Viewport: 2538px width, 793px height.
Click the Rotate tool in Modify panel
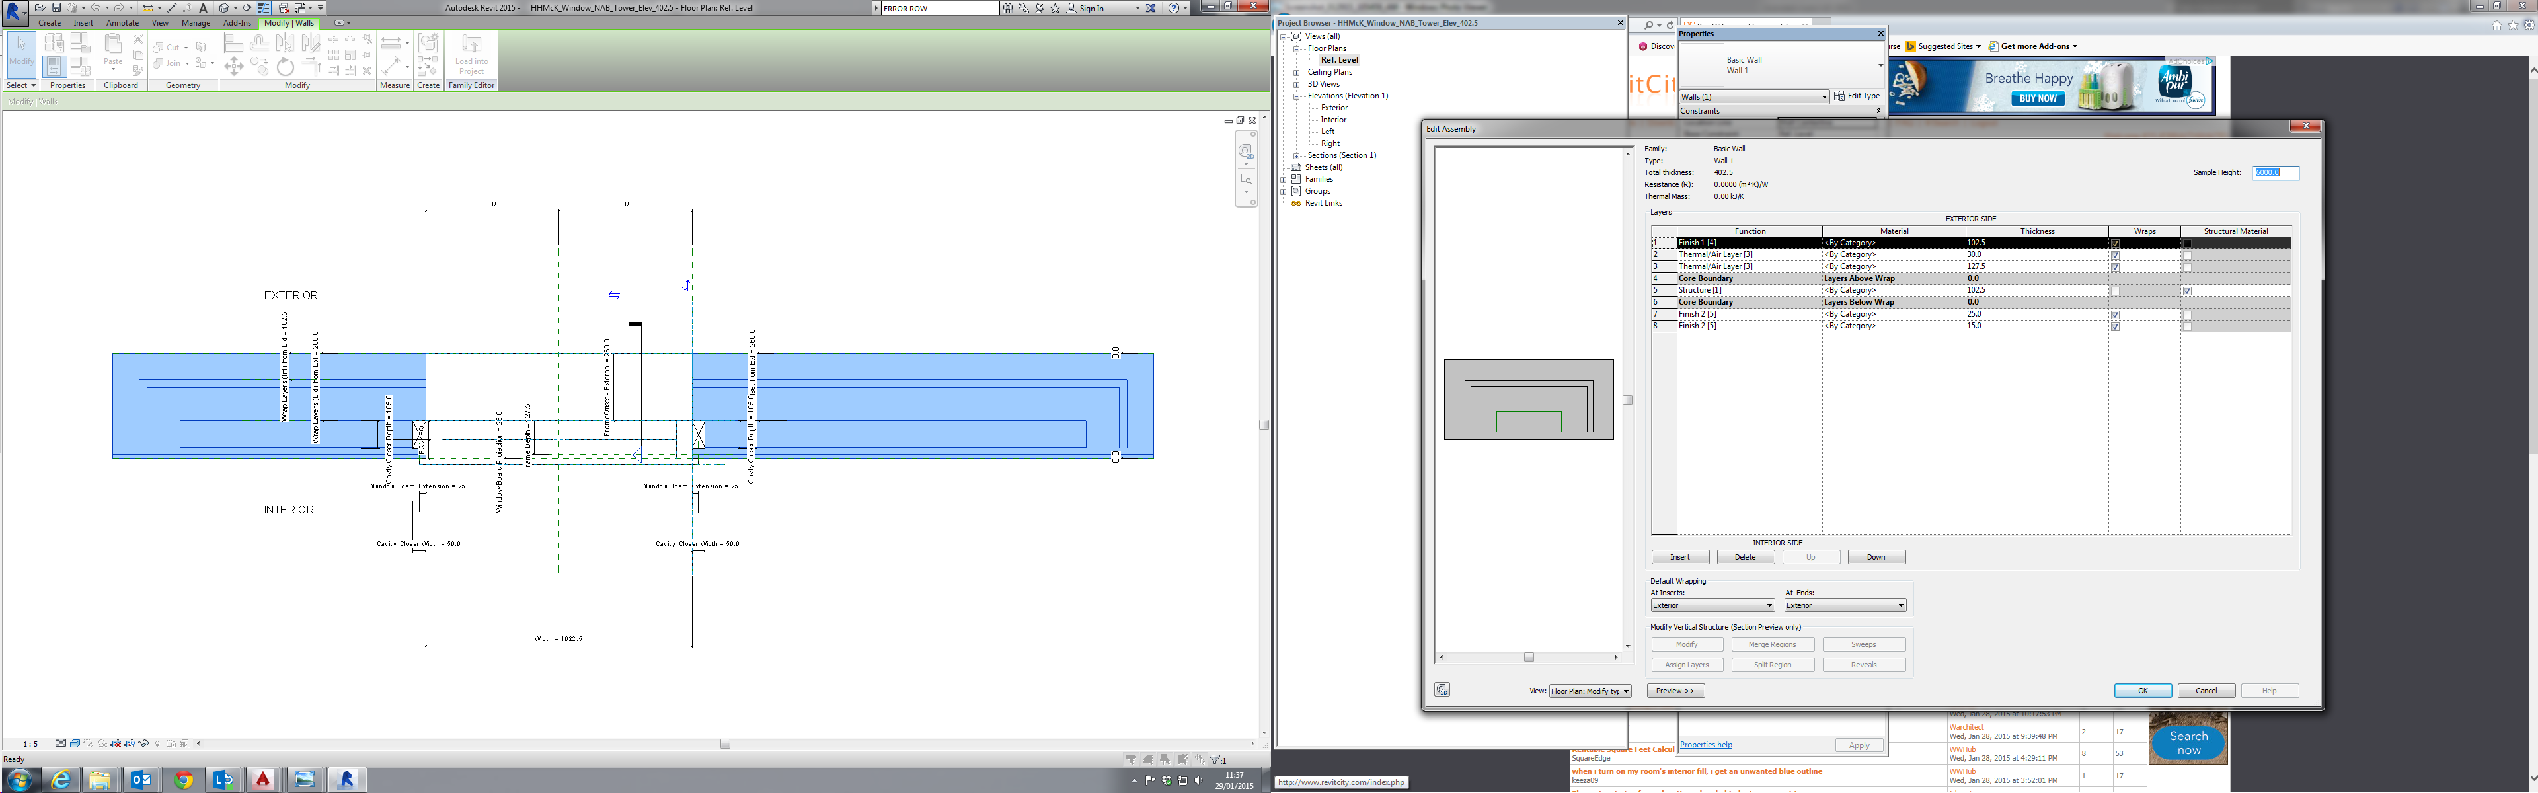[286, 67]
